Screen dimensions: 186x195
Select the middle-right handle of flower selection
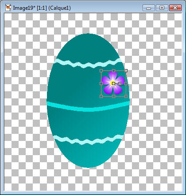126,84
